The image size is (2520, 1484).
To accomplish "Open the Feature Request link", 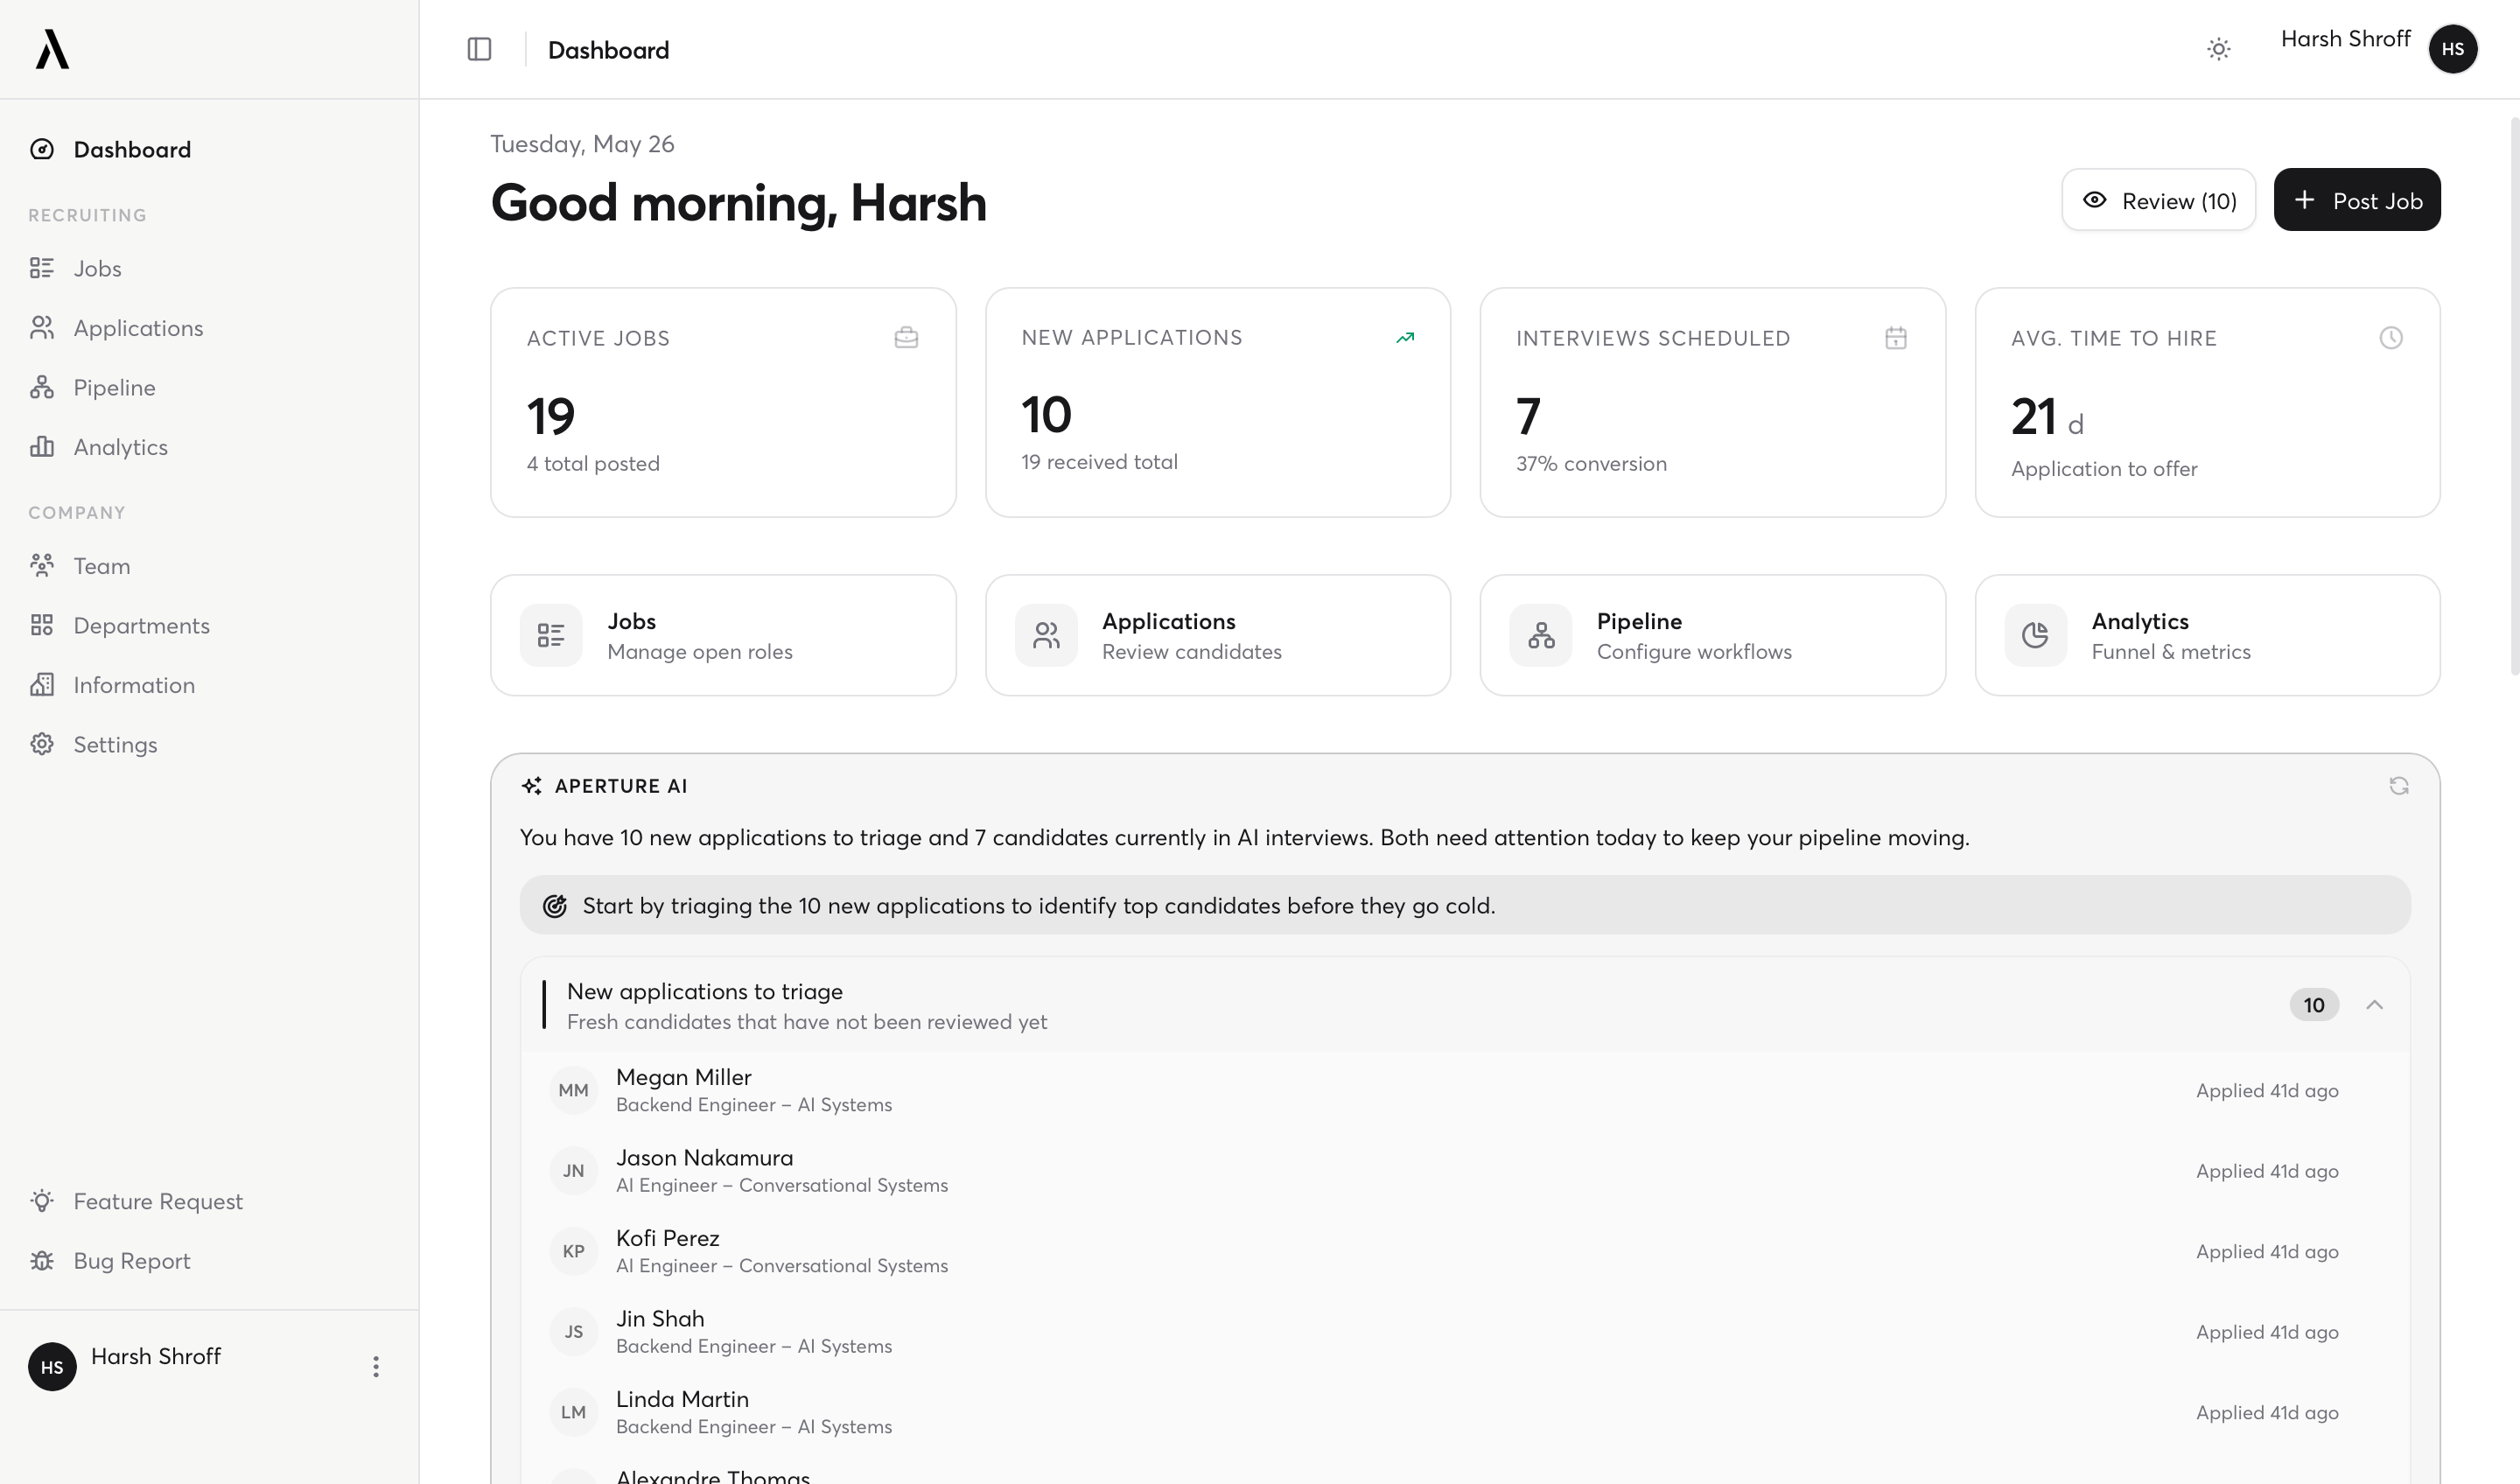I will pos(209,1201).
